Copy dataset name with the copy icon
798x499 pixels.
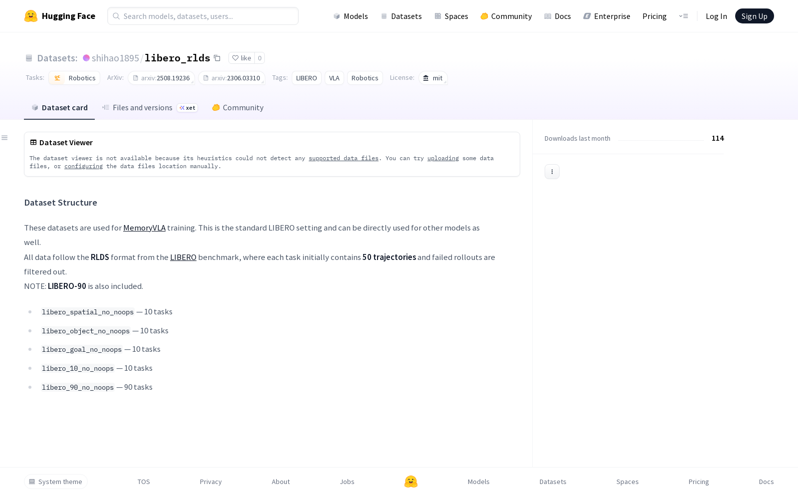pyautogui.click(x=217, y=58)
